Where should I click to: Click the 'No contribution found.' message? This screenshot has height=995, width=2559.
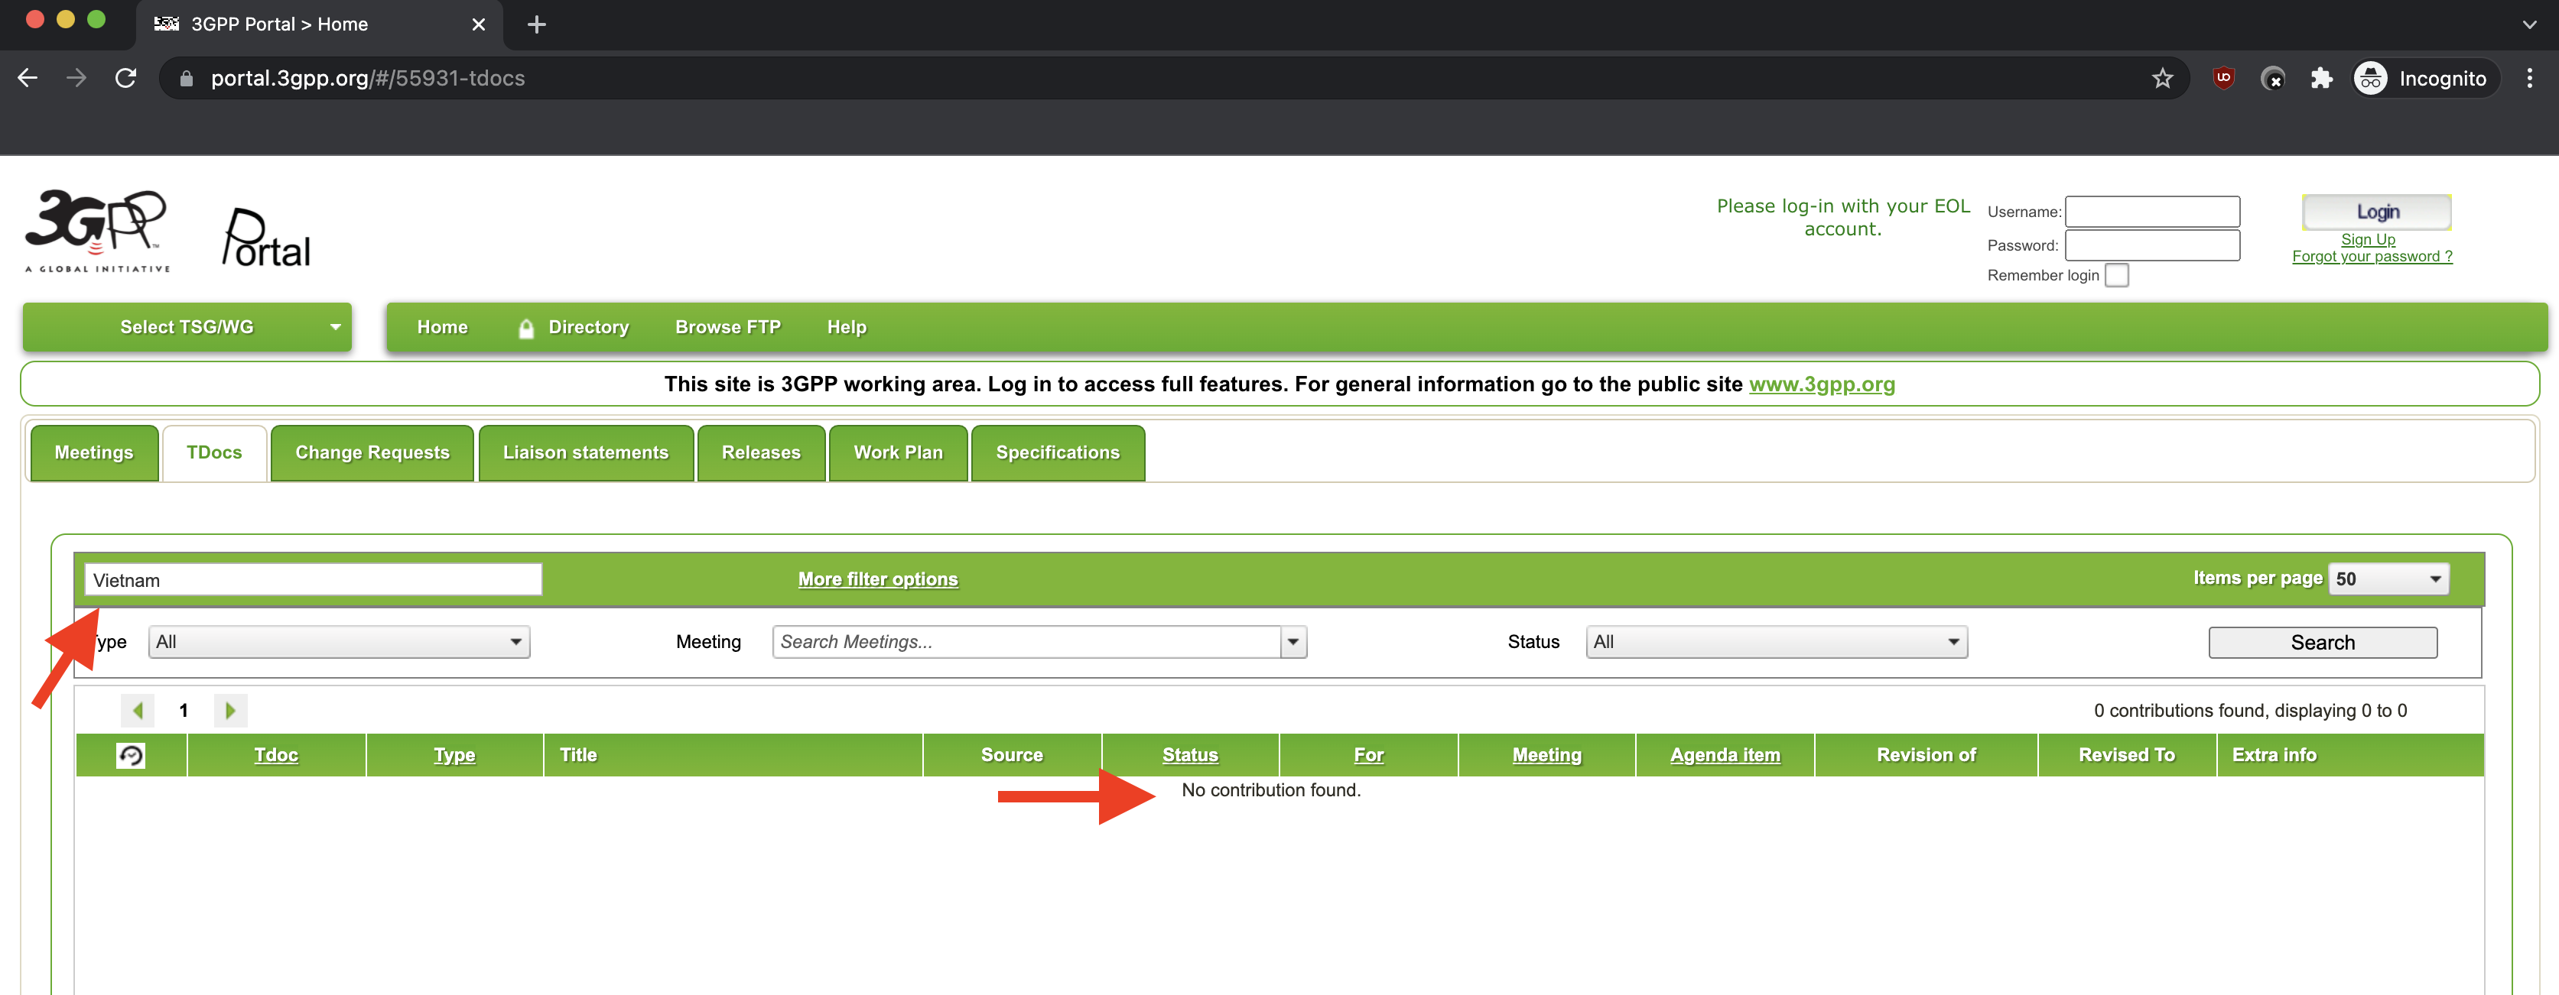[x=1270, y=790]
